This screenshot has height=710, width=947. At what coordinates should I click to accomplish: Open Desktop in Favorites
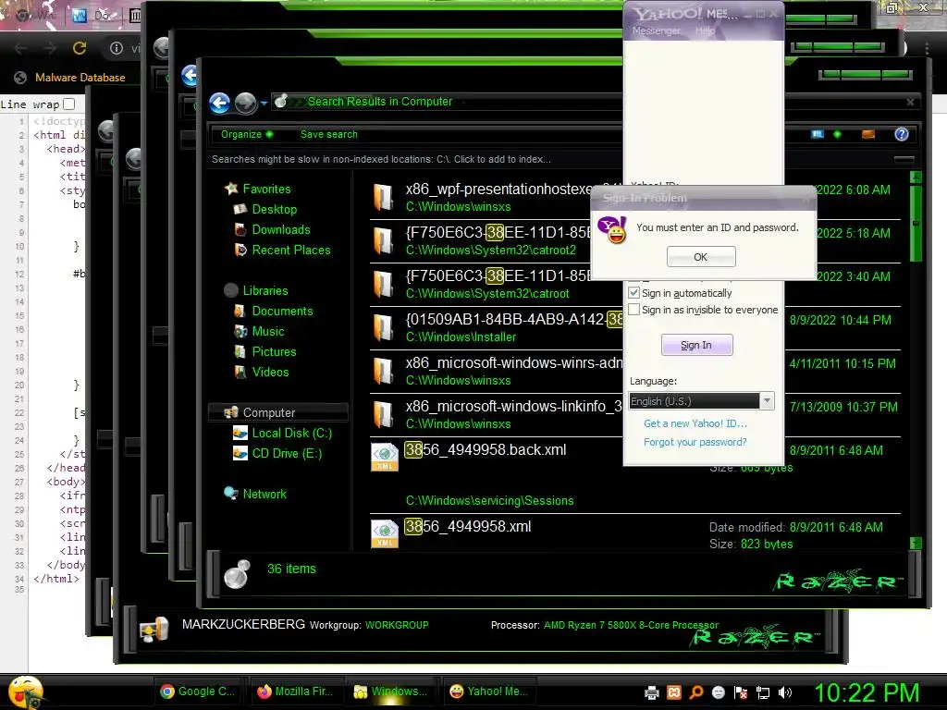click(x=274, y=210)
